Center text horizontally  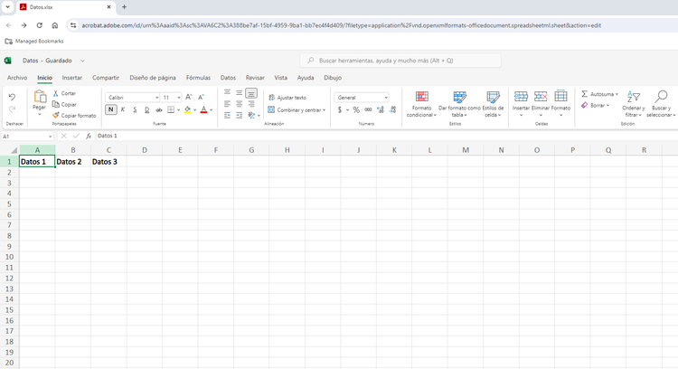pyautogui.click(x=240, y=104)
